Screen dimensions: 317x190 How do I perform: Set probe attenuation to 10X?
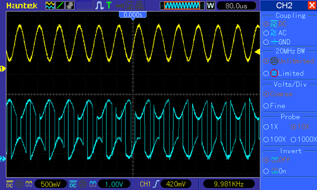point(300,127)
